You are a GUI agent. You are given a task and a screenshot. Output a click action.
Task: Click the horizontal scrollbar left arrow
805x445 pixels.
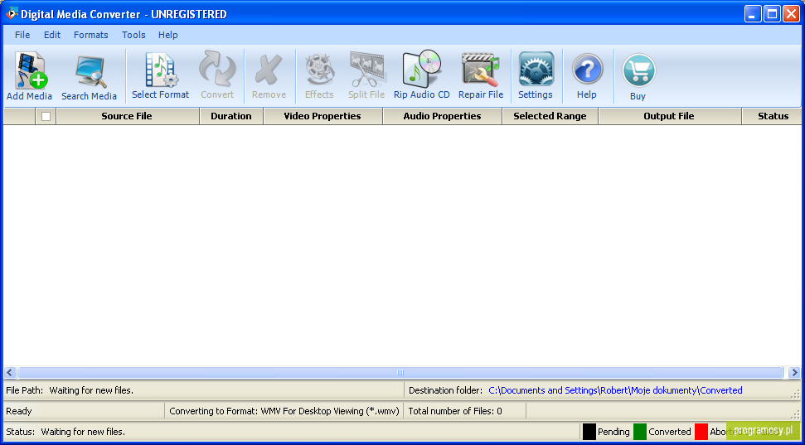tap(10, 373)
